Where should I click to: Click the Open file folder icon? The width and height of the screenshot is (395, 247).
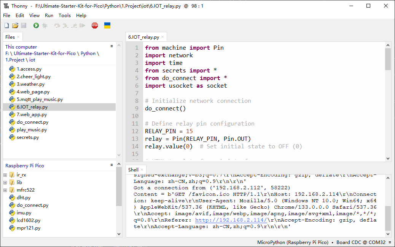[15, 25]
